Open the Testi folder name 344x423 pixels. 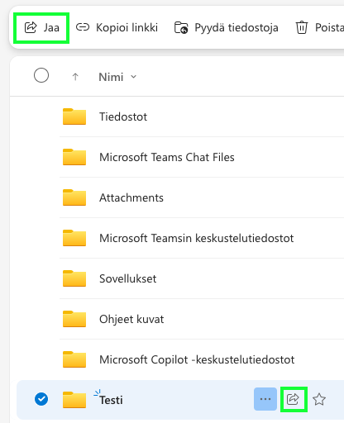pos(111,400)
